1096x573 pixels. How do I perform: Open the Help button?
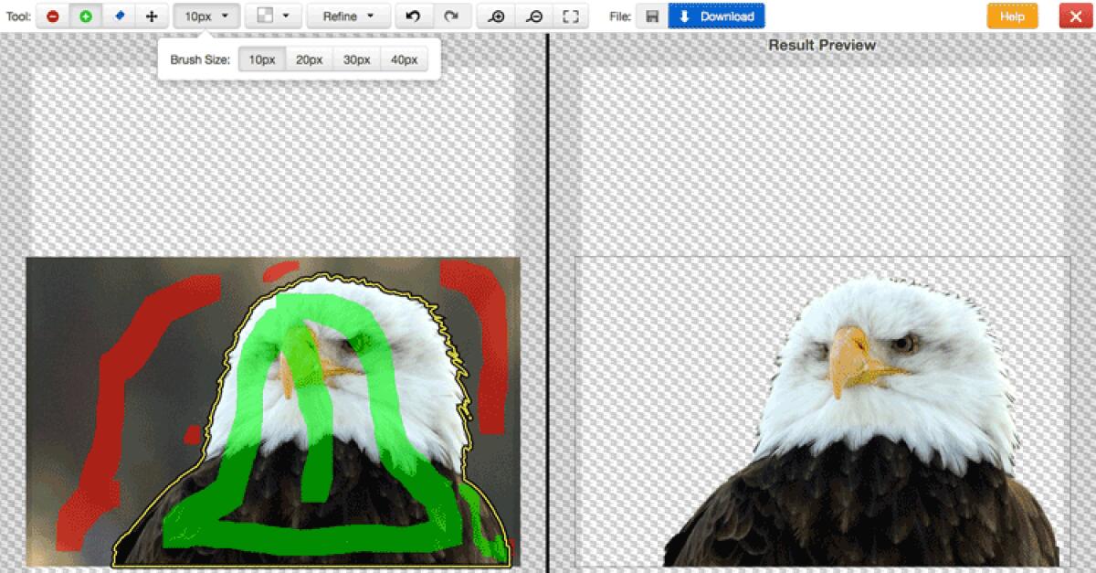coord(1012,16)
